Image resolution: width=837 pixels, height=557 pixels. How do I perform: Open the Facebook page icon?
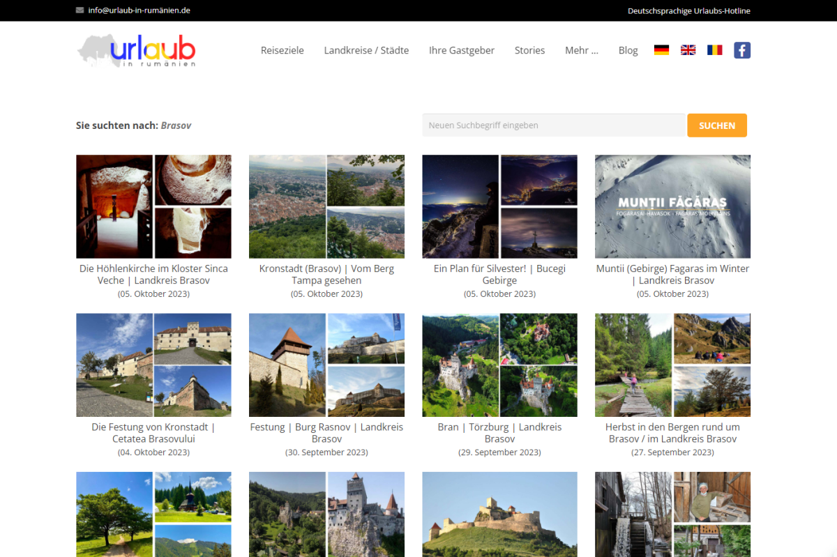click(x=742, y=50)
